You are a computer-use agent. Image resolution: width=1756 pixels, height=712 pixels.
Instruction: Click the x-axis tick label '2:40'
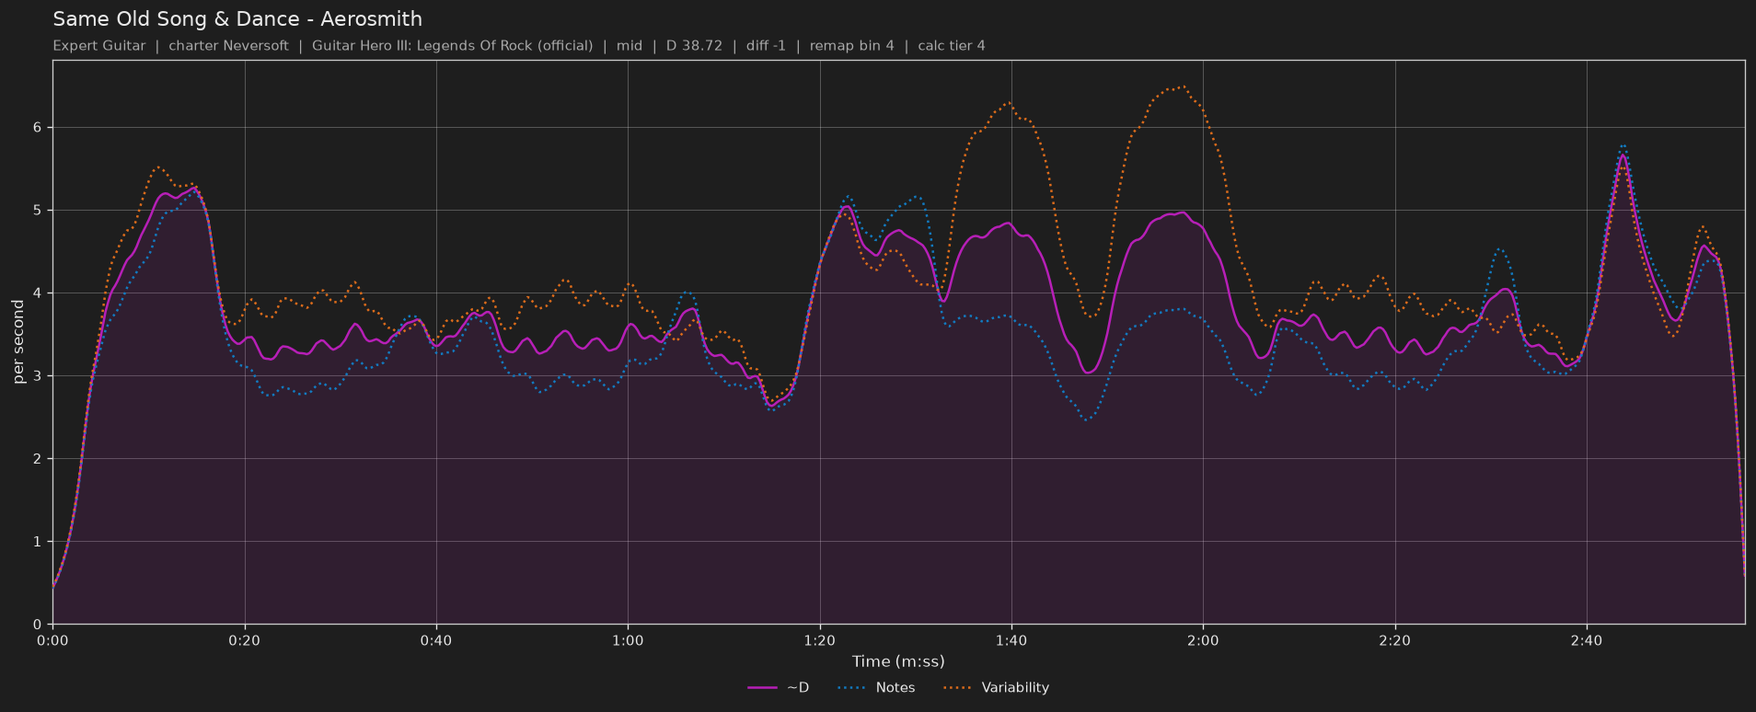tap(1587, 640)
